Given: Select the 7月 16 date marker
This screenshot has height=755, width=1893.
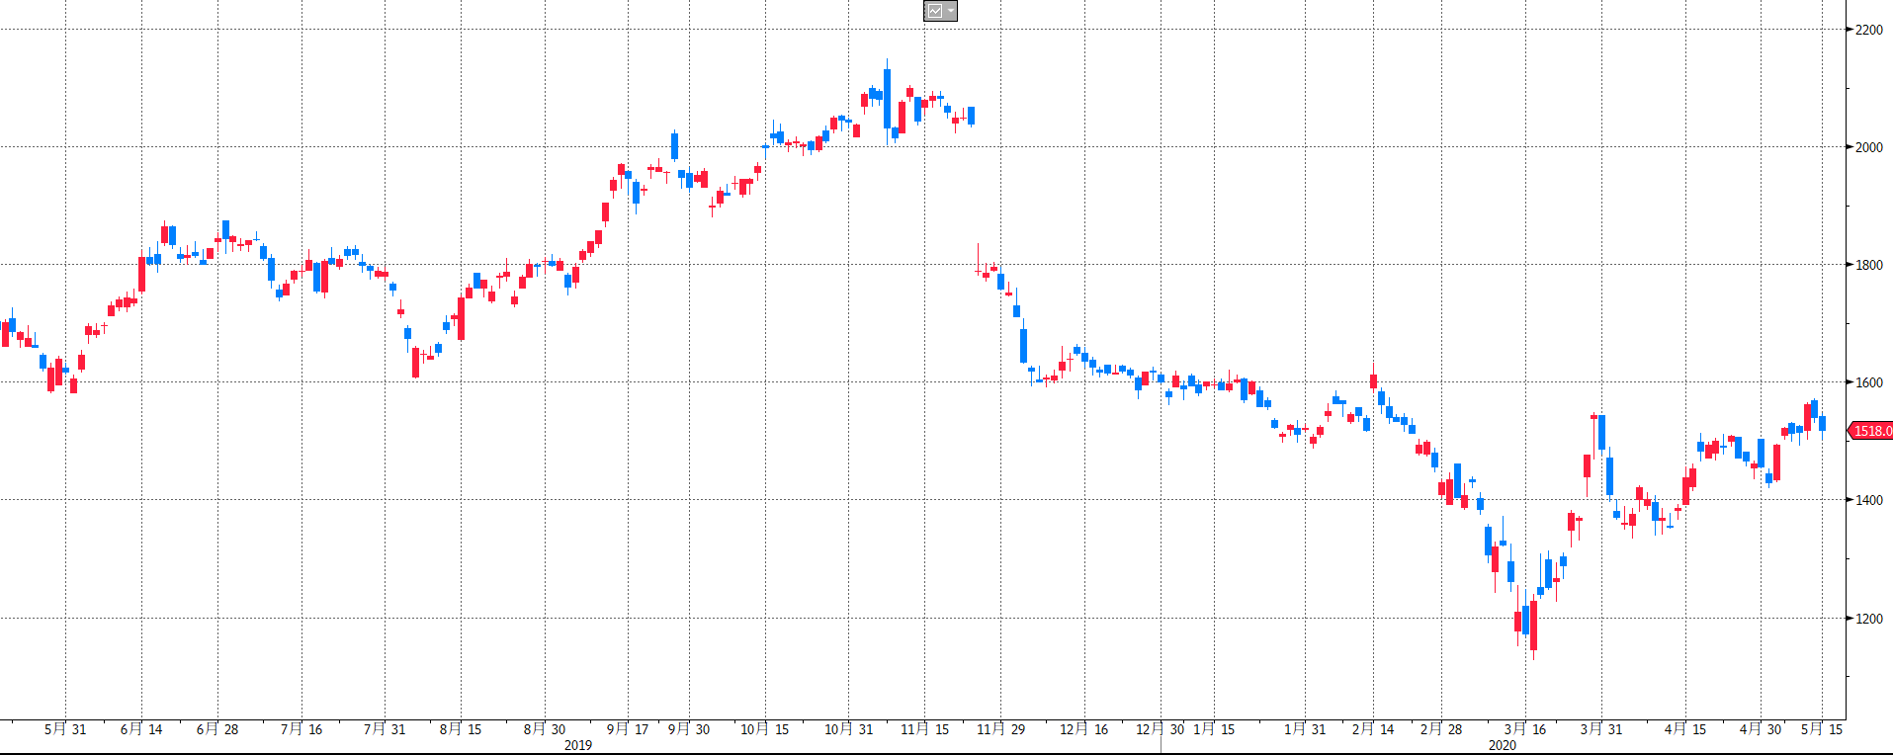Looking at the screenshot, I should 301,729.
